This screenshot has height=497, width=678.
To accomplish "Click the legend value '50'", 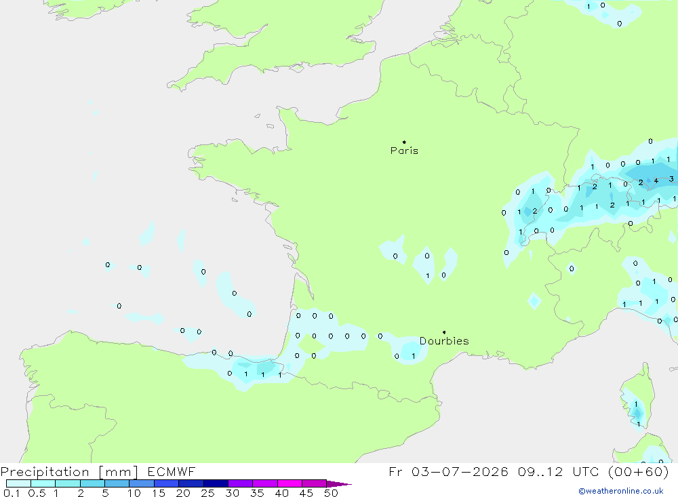I will (331, 493).
